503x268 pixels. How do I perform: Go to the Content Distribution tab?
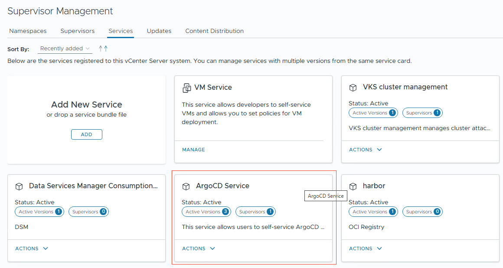point(214,31)
